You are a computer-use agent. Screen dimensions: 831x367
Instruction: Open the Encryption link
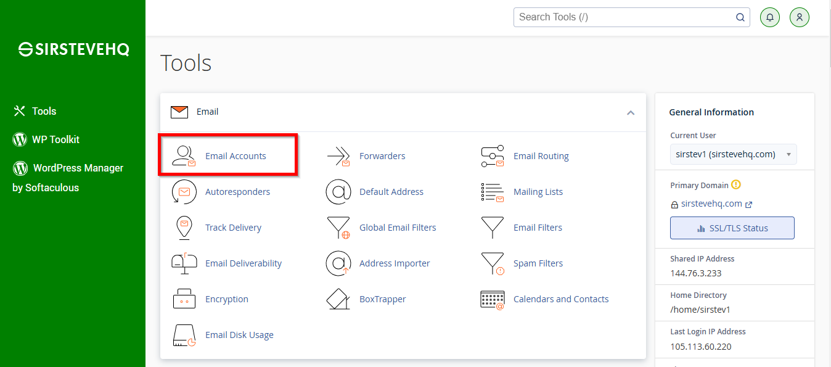tap(227, 299)
